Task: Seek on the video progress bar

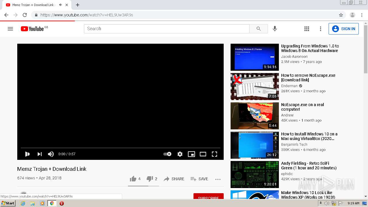Action: (120, 148)
